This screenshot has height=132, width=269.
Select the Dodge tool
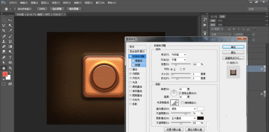tap(10, 51)
